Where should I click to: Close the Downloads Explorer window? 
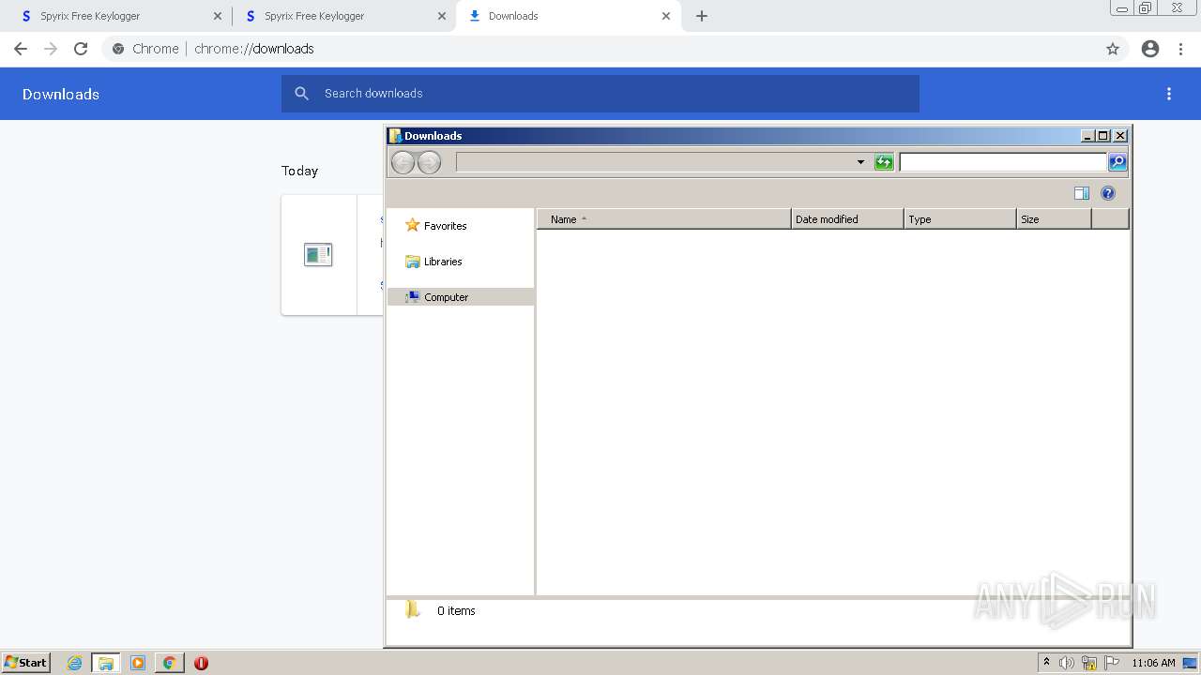[1120, 136]
